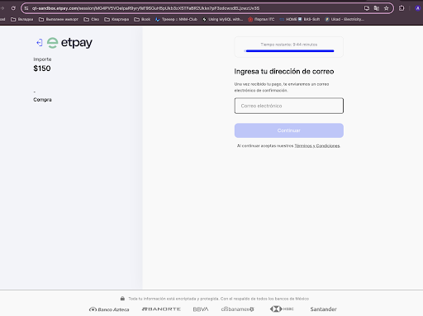Open the Тренер MMM-Club bookmark

(176, 19)
